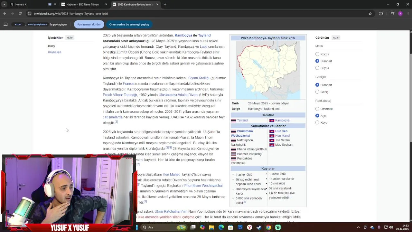Open Yandex browser from the taskbar

(x=249, y=227)
